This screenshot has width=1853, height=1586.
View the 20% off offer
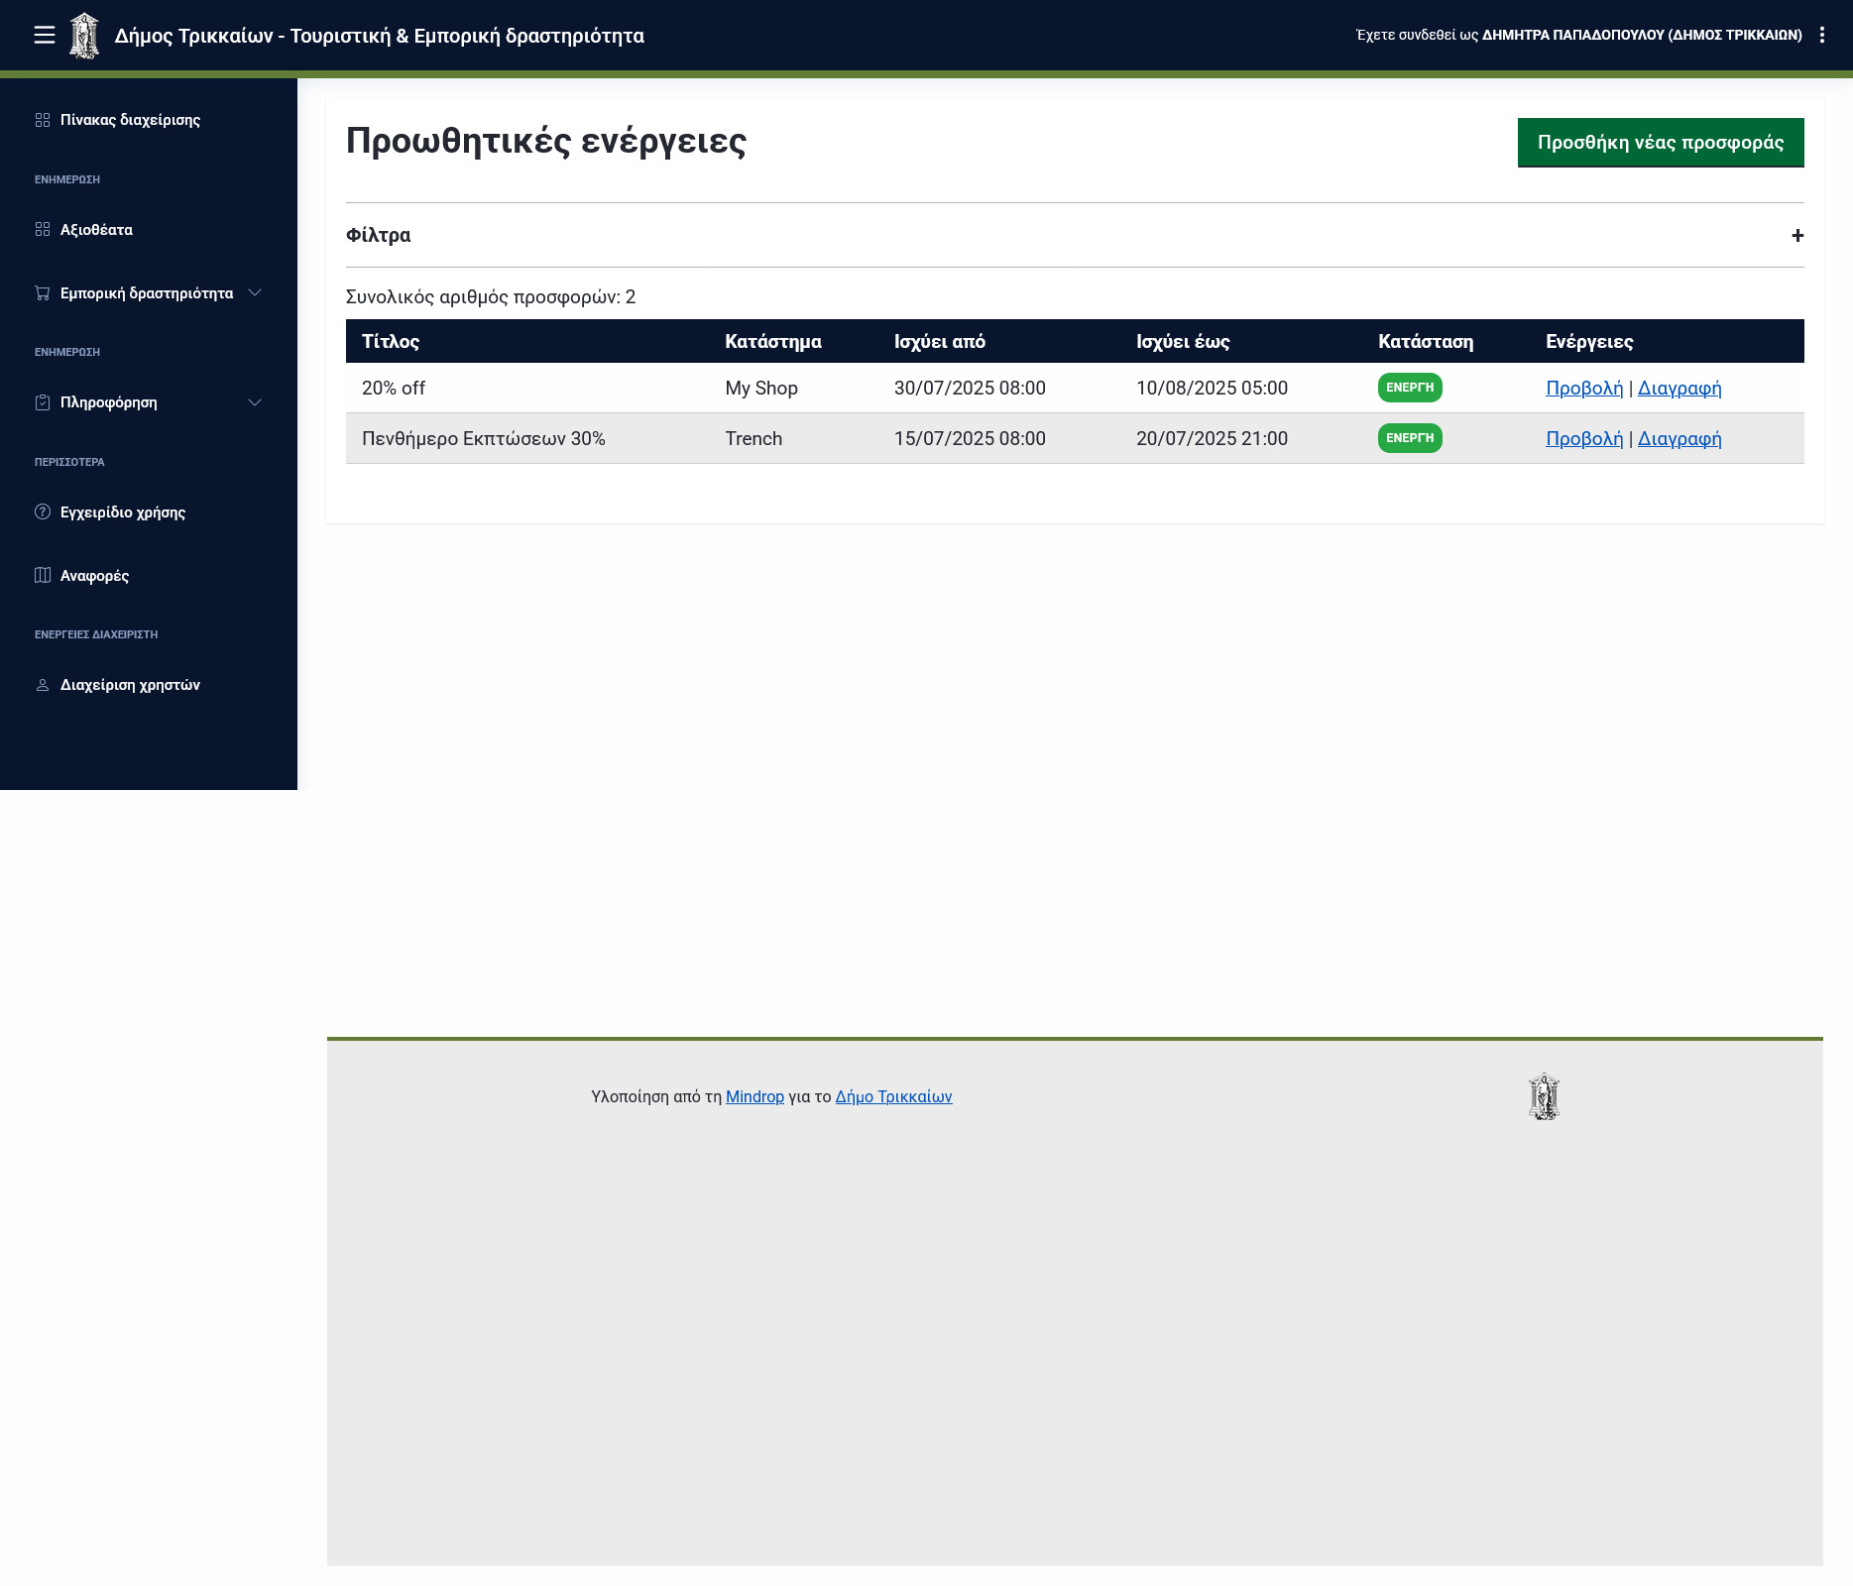coord(1583,389)
